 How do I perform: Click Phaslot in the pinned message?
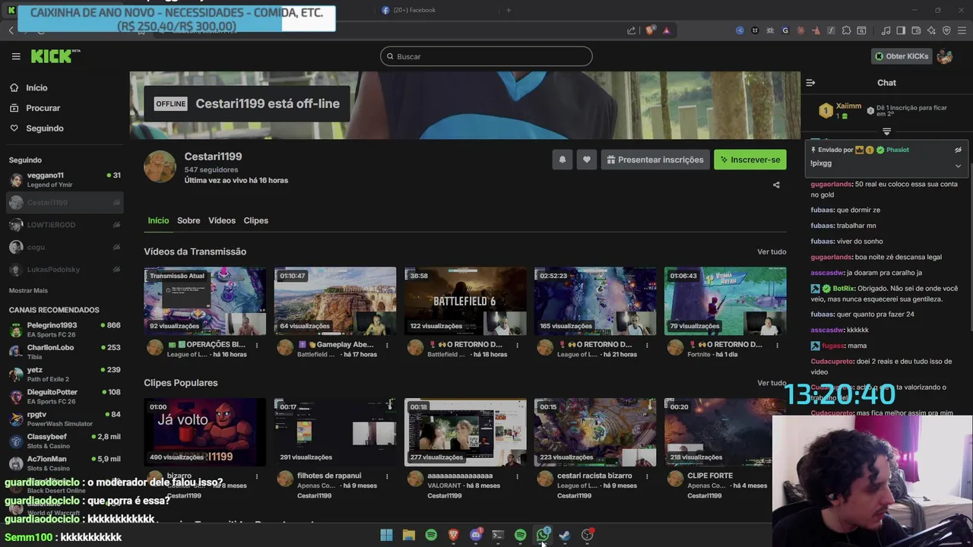pyautogui.click(x=897, y=150)
